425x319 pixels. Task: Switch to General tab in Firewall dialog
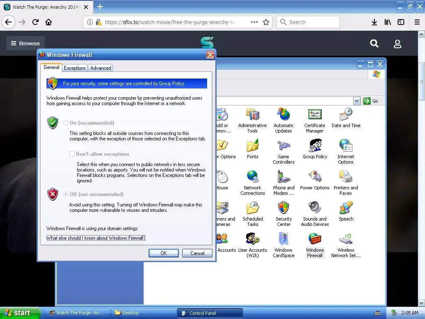pos(51,67)
